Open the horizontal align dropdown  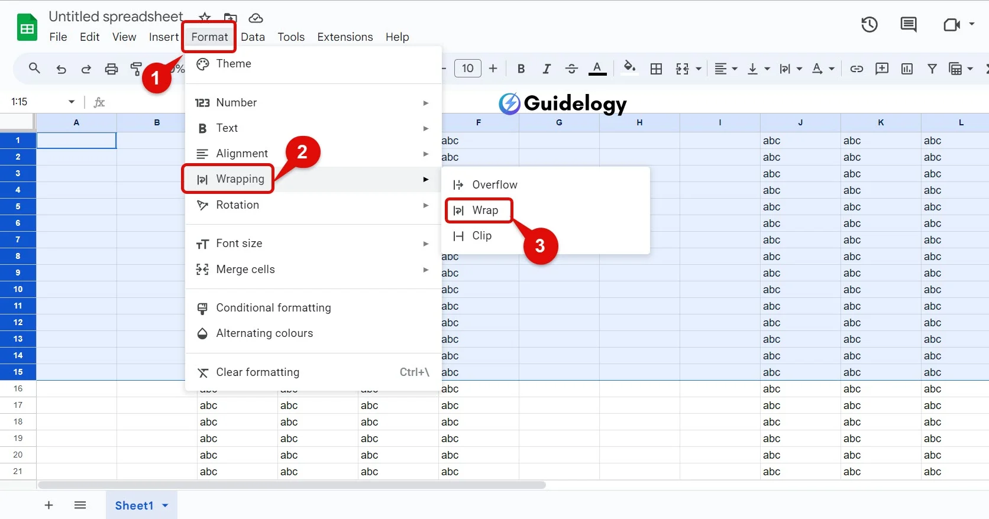pyautogui.click(x=726, y=69)
